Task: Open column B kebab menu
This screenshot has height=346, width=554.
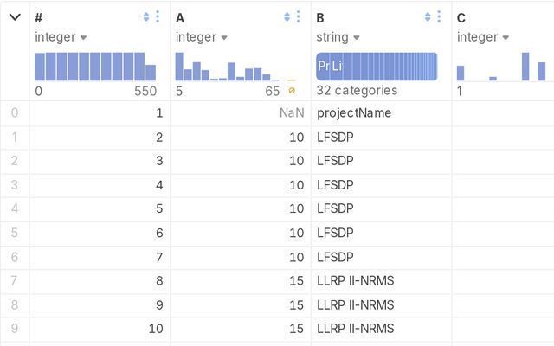Action: click(439, 17)
